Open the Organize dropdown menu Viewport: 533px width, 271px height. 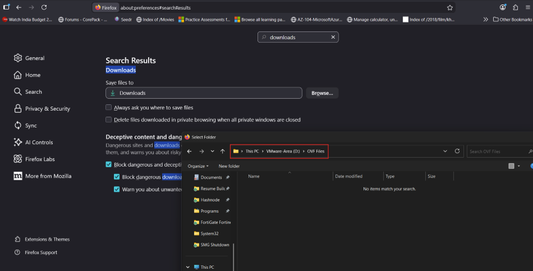click(x=198, y=166)
